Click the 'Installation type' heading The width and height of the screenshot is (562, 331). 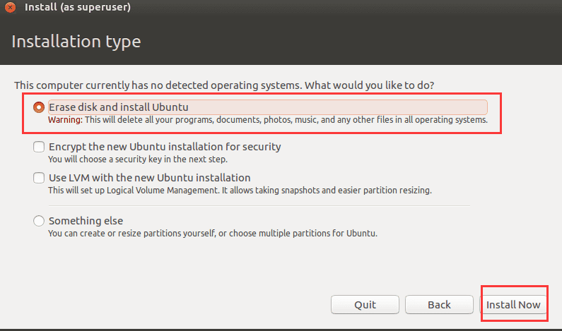click(76, 42)
